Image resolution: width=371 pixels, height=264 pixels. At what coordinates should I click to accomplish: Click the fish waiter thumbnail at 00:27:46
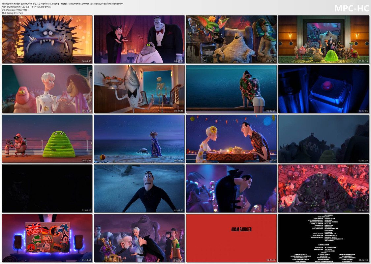coord(139,89)
